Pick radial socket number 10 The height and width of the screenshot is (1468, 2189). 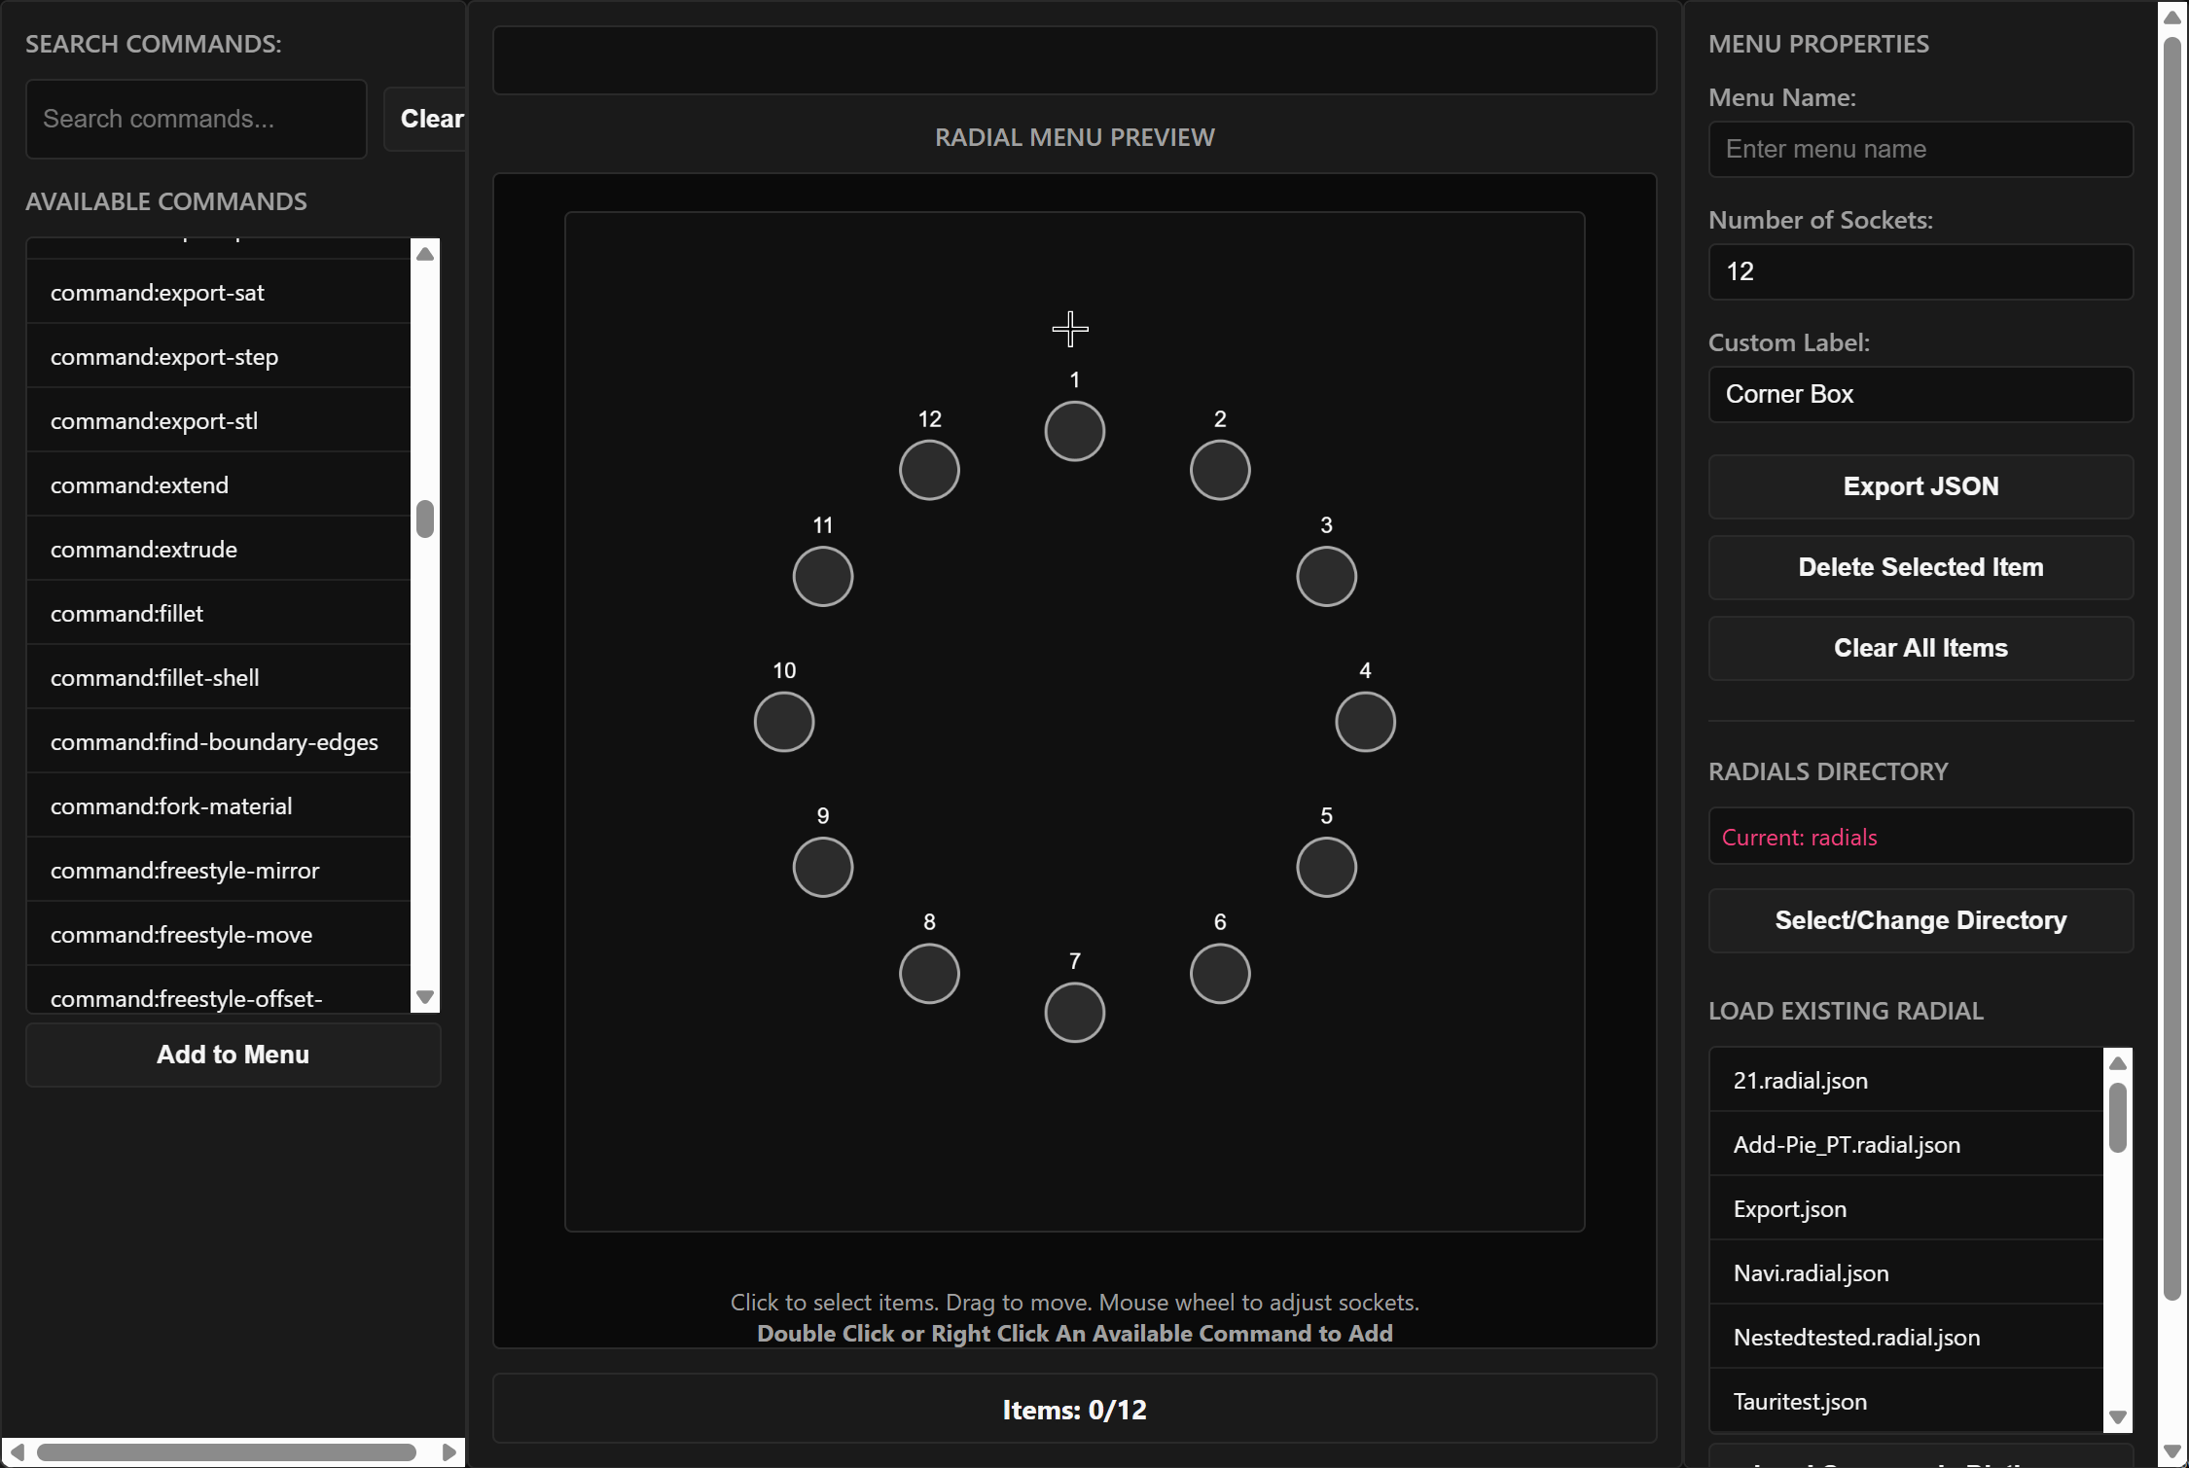coord(784,722)
